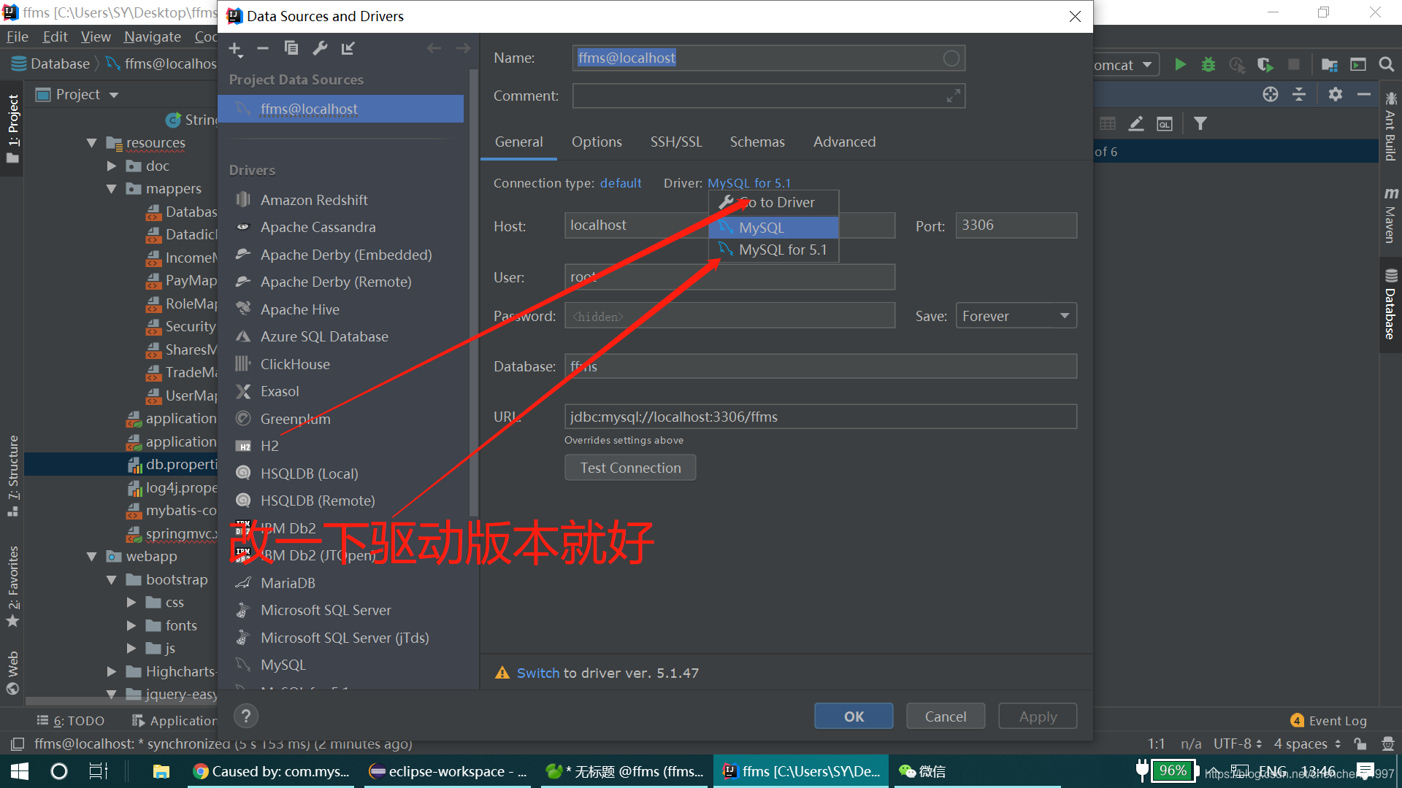The image size is (1402, 788).
Task: Open tool window gear settings
Action: pos(1336,94)
